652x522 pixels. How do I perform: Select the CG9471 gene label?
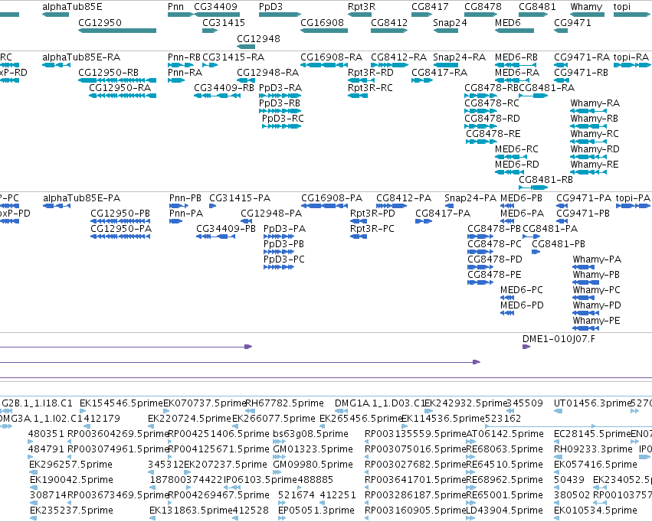[572, 22]
